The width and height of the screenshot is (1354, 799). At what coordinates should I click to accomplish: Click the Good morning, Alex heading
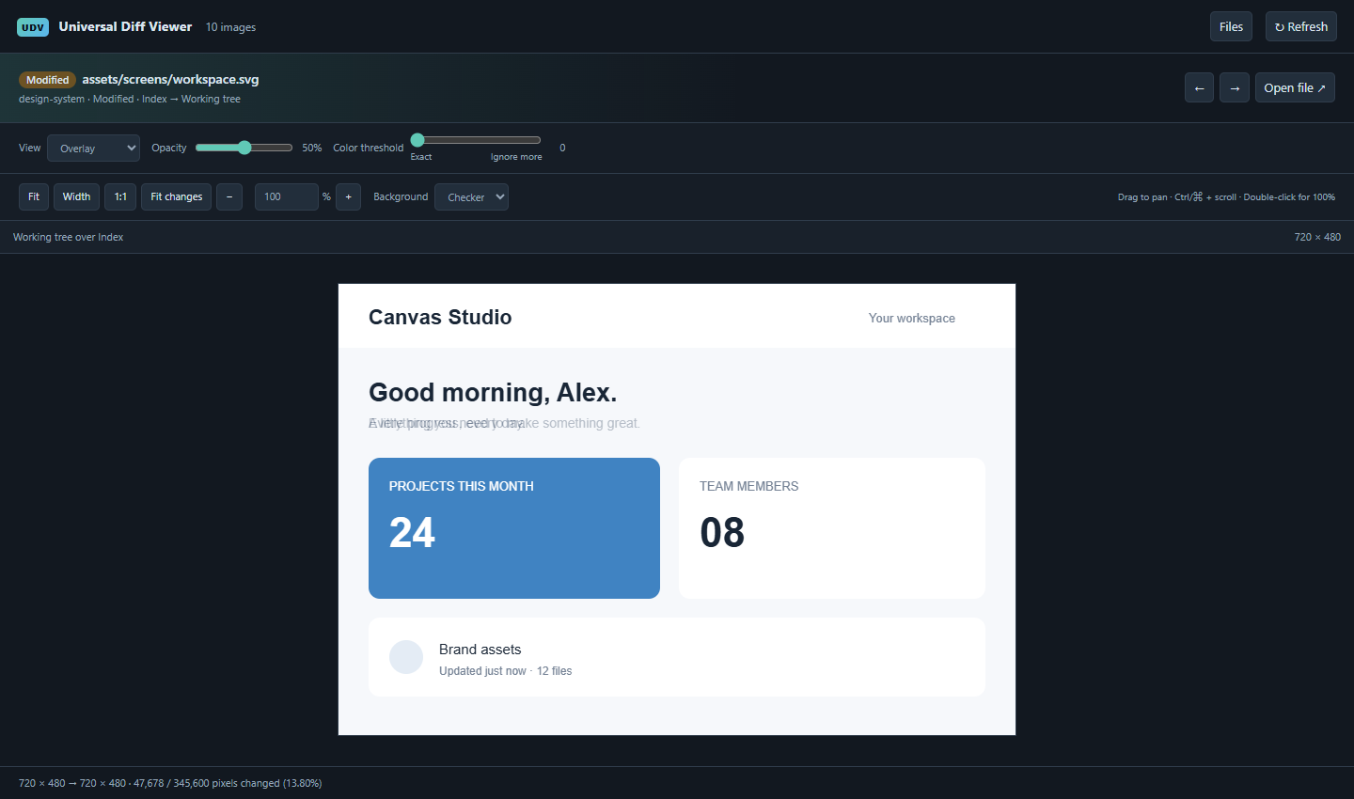coord(493,392)
